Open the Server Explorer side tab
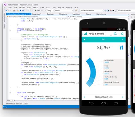Screen dimensions: 135x117 [4, 17]
